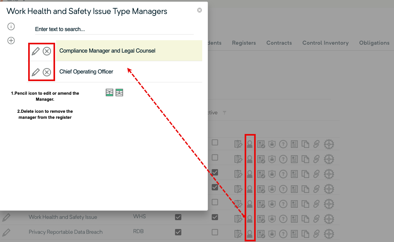Viewport: 394px width, 242px height.
Task: Open chain link icon on Privacy Reportable Data Breach row
Action: (x=316, y=234)
